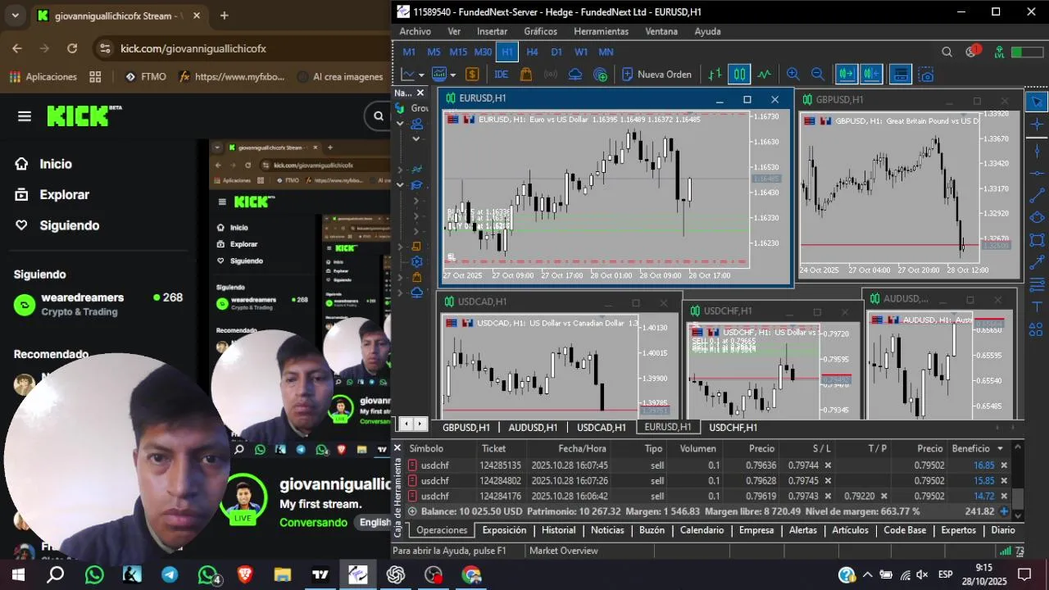Click the Kick search magnifier icon
The width and height of the screenshot is (1049, 590).
point(379,116)
